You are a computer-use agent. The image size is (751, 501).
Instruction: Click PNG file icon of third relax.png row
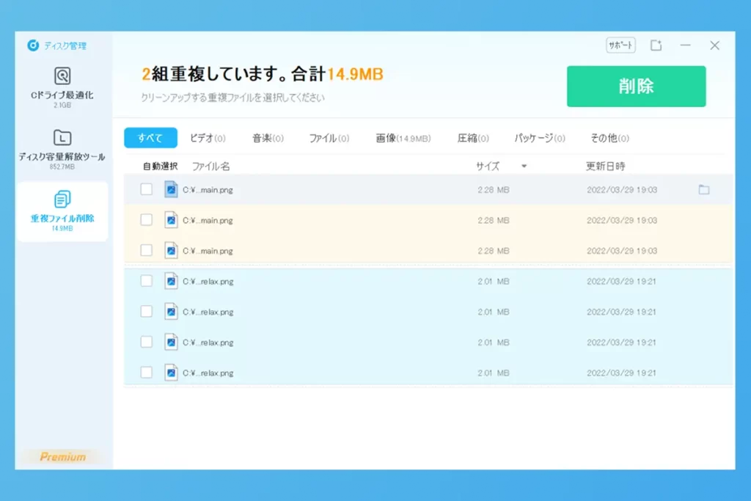[171, 342]
